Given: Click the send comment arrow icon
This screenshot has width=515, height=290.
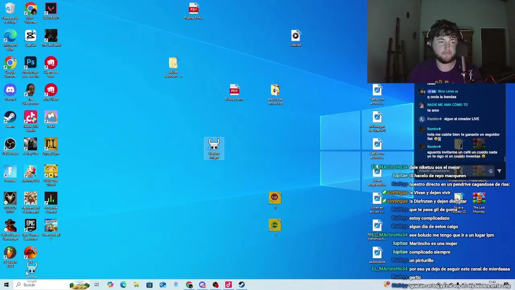Looking at the screenshot, I should pyautogui.click(x=499, y=171).
